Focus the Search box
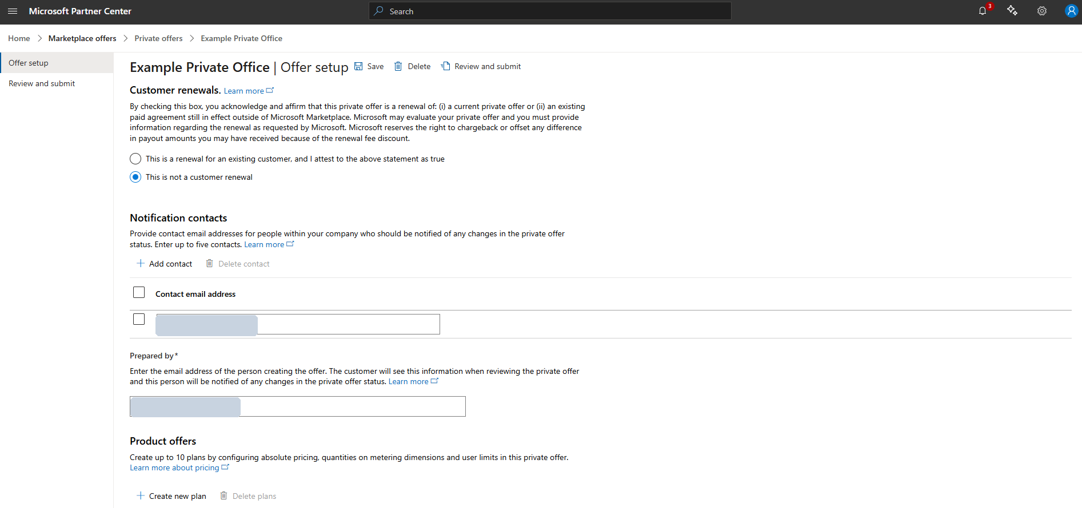The width and height of the screenshot is (1082, 508). pos(550,11)
